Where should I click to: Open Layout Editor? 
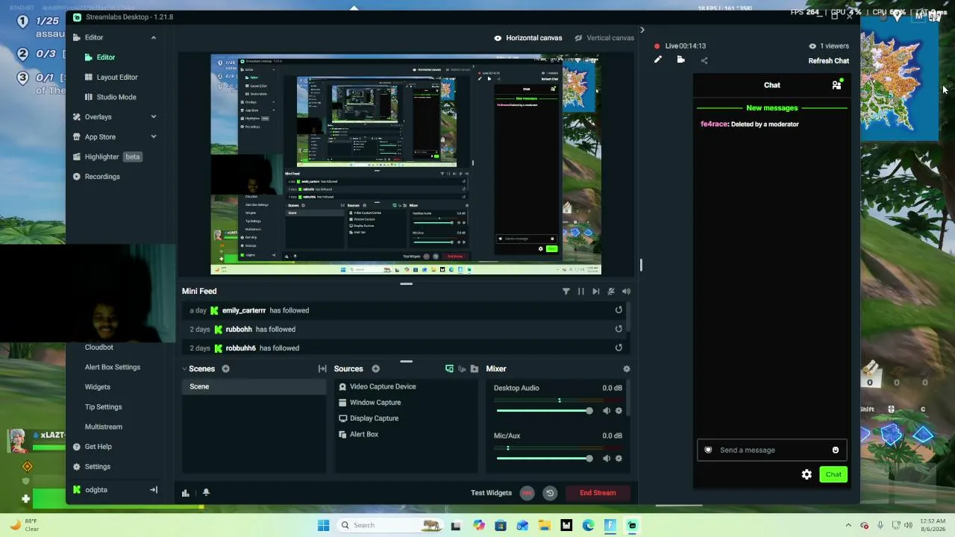[116, 77]
